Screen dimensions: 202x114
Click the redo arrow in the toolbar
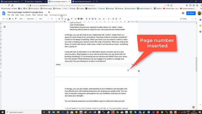(x=7, y=19)
